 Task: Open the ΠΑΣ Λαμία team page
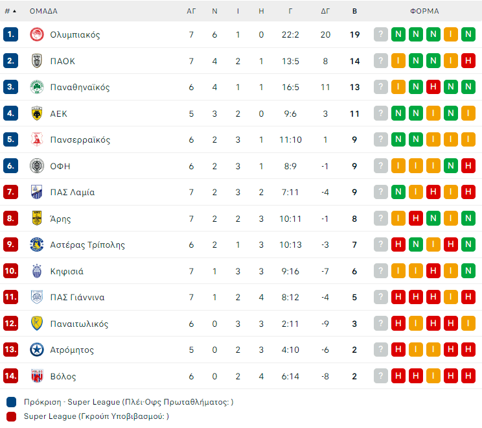(x=73, y=193)
